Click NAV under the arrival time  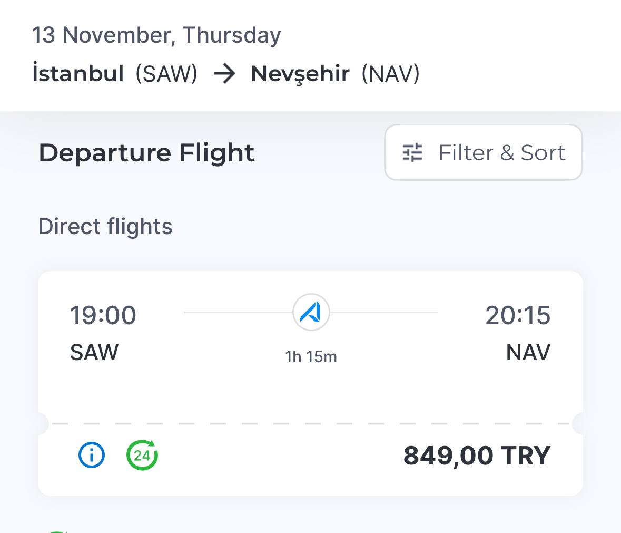point(528,352)
